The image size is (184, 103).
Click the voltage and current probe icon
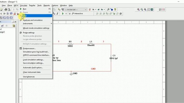pyautogui.click(x=110, y=14)
